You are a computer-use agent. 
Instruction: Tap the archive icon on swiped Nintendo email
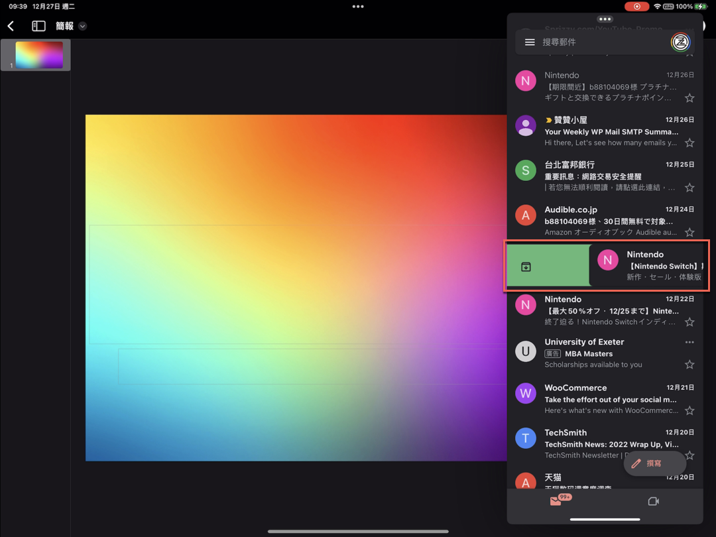coord(526,267)
